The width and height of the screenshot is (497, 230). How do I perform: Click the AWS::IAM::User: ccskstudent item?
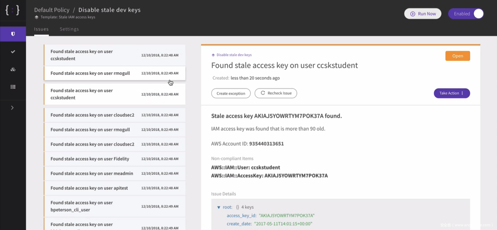(246, 167)
